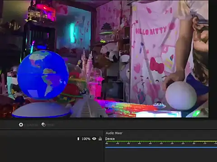Click the battery icon beside 100%
This screenshot has width=217, height=162.
pyautogui.click(x=78, y=139)
